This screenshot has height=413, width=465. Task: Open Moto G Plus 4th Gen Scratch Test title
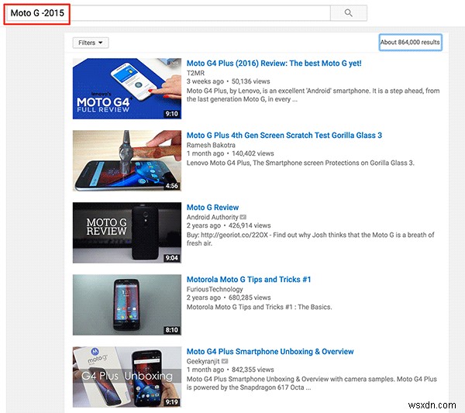(284, 135)
